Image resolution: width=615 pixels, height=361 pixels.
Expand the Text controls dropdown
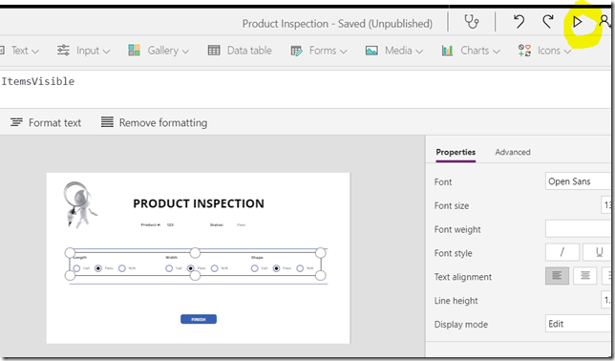click(x=20, y=51)
